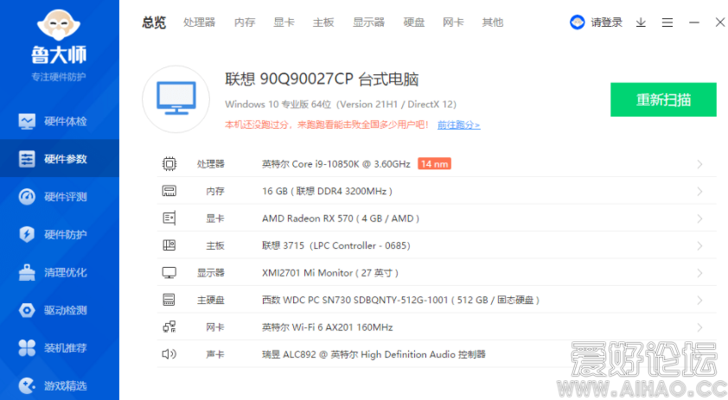Click the 处理器 chip icon
The width and height of the screenshot is (728, 400).
click(169, 164)
